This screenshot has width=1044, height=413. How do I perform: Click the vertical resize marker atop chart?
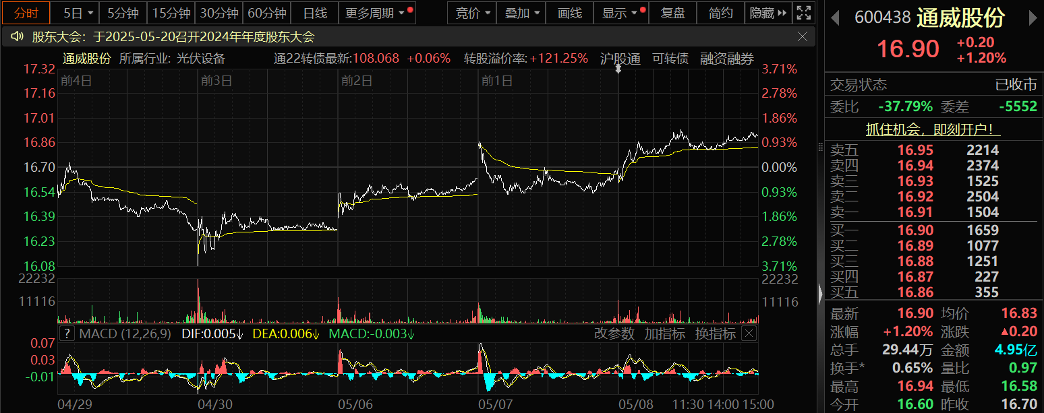point(618,68)
